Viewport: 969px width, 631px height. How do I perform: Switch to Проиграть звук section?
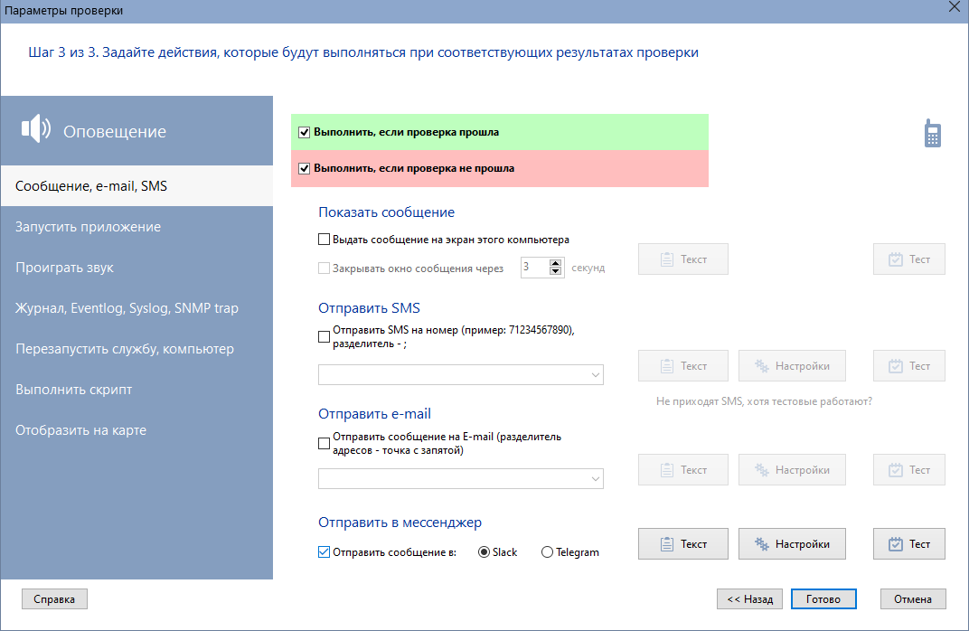click(x=64, y=268)
